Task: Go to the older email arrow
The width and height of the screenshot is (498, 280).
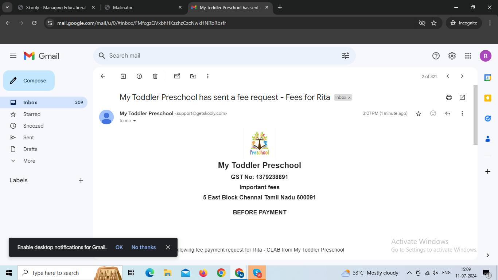Action: tap(462, 76)
